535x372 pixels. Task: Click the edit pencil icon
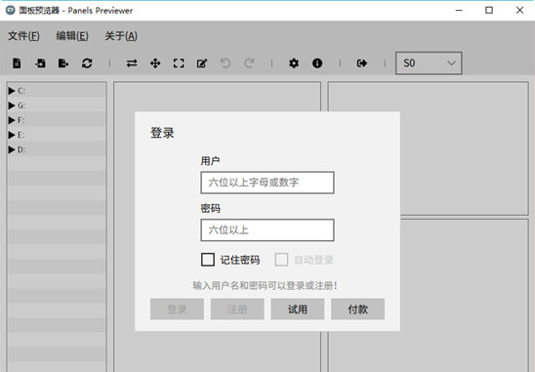tap(202, 63)
